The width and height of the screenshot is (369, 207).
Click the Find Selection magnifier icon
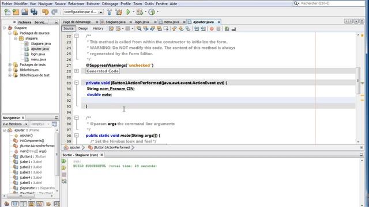click(139, 29)
